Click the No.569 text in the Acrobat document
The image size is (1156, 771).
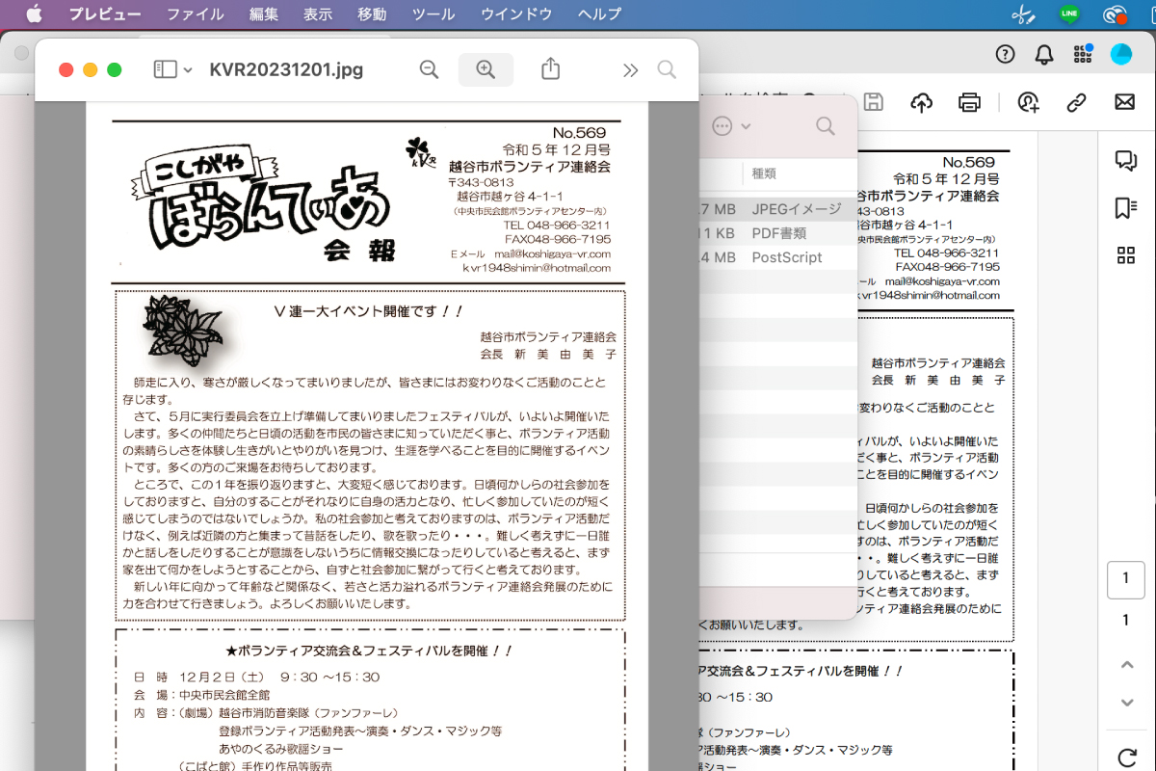click(969, 162)
